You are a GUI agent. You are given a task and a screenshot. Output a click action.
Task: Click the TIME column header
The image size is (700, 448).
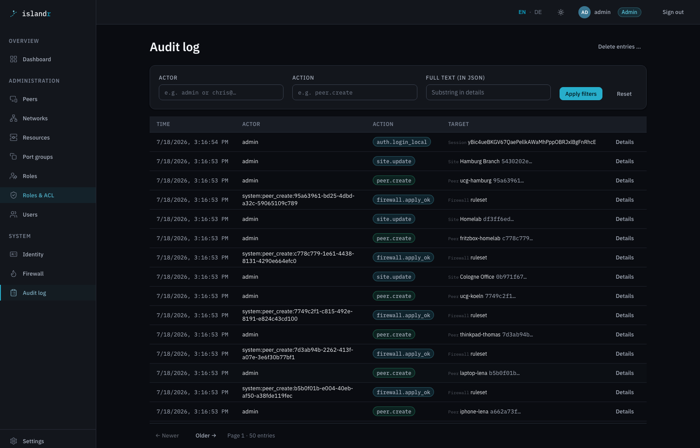click(163, 124)
